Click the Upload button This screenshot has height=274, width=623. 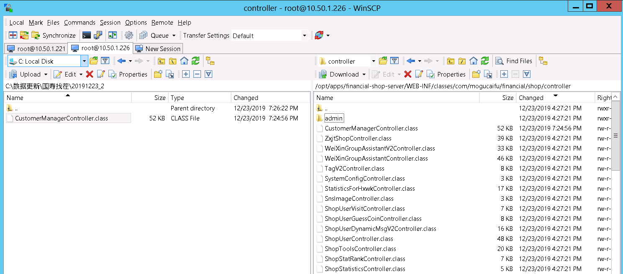click(x=28, y=74)
